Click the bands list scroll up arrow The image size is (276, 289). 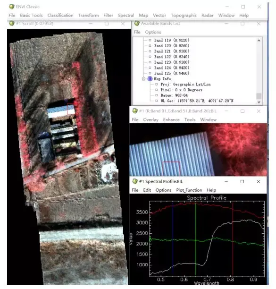[259, 40]
